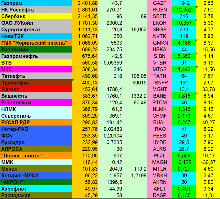
Task: Select the value 3 401,88
Action: (85, 3)
